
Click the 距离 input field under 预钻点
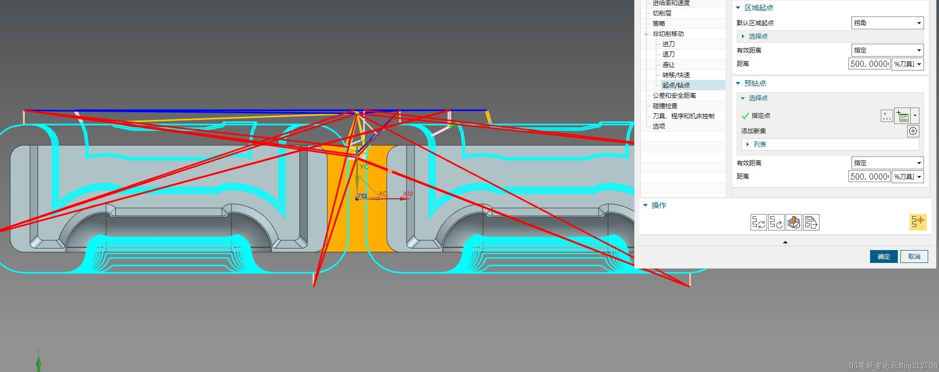[x=870, y=176]
